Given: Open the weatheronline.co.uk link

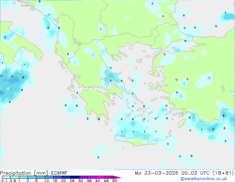Looking at the screenshot, I should point(204,179).
